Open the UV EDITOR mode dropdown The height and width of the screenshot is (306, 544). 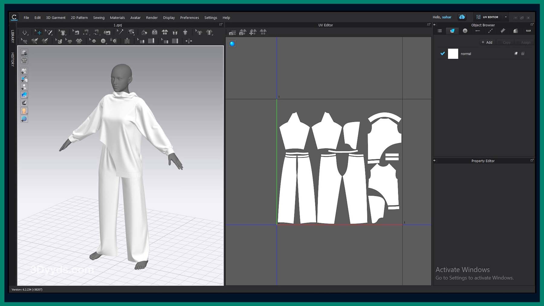click(x=506, y=17)
